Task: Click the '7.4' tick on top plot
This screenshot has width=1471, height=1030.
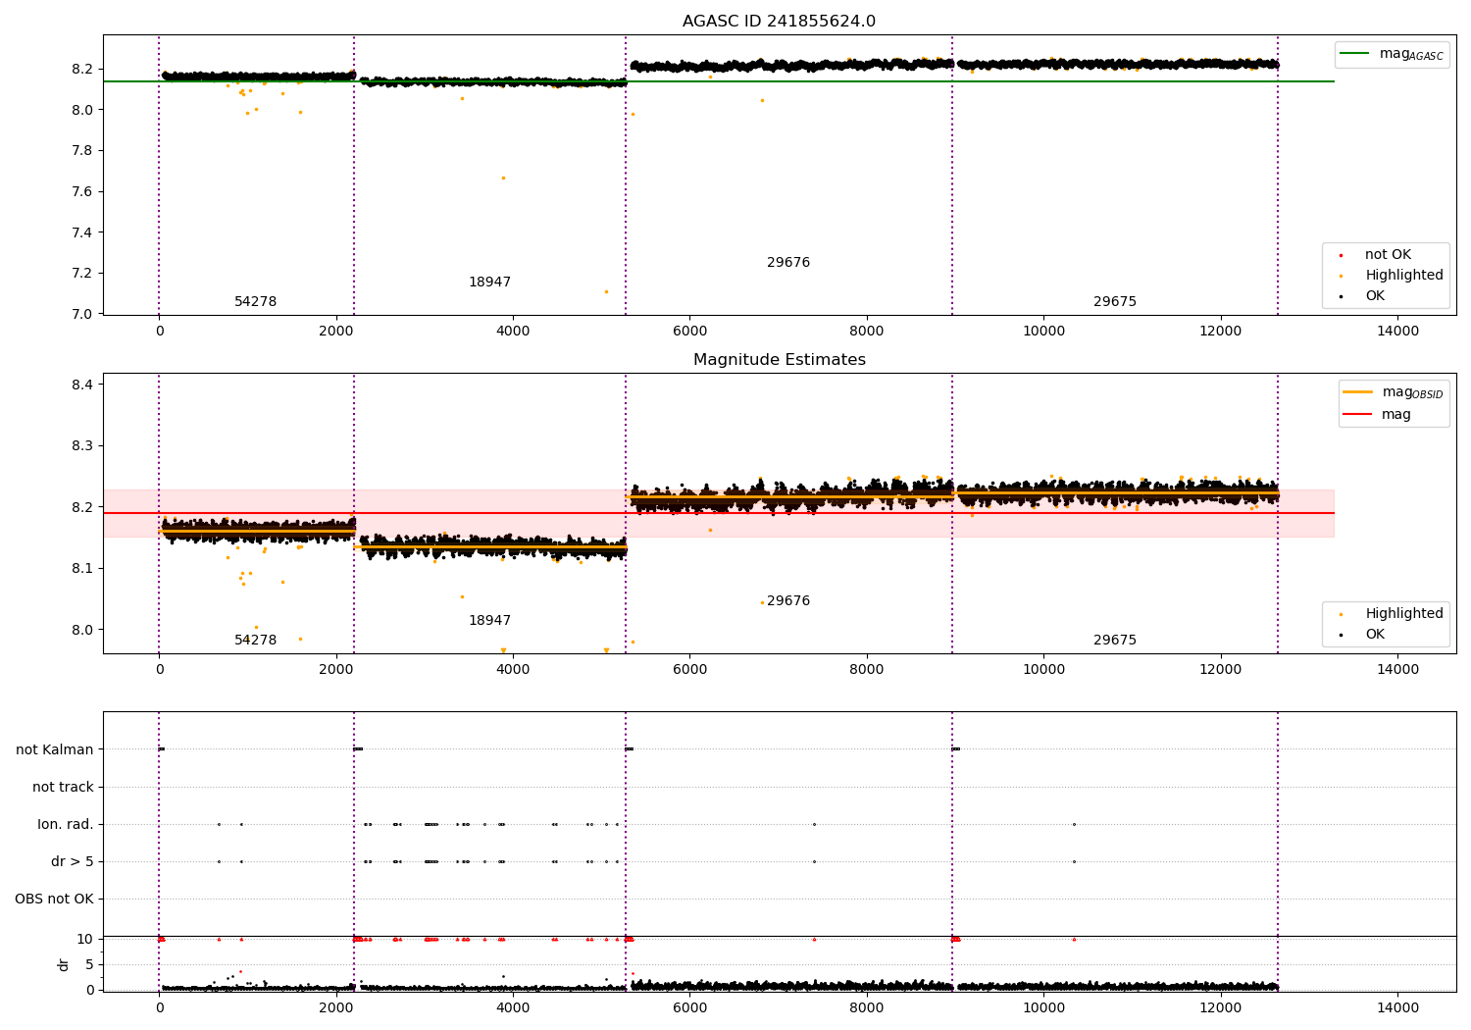Action: pos(82,233)
